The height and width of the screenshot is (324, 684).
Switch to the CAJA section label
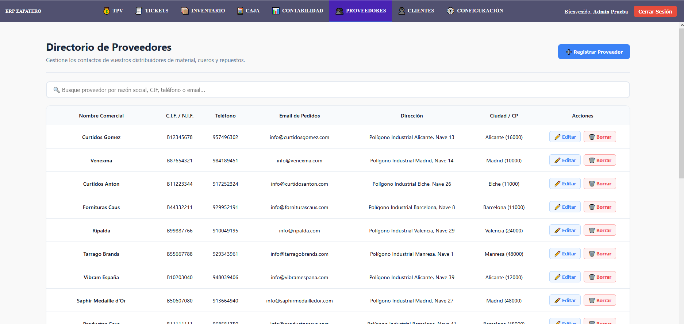pos(253,11)
